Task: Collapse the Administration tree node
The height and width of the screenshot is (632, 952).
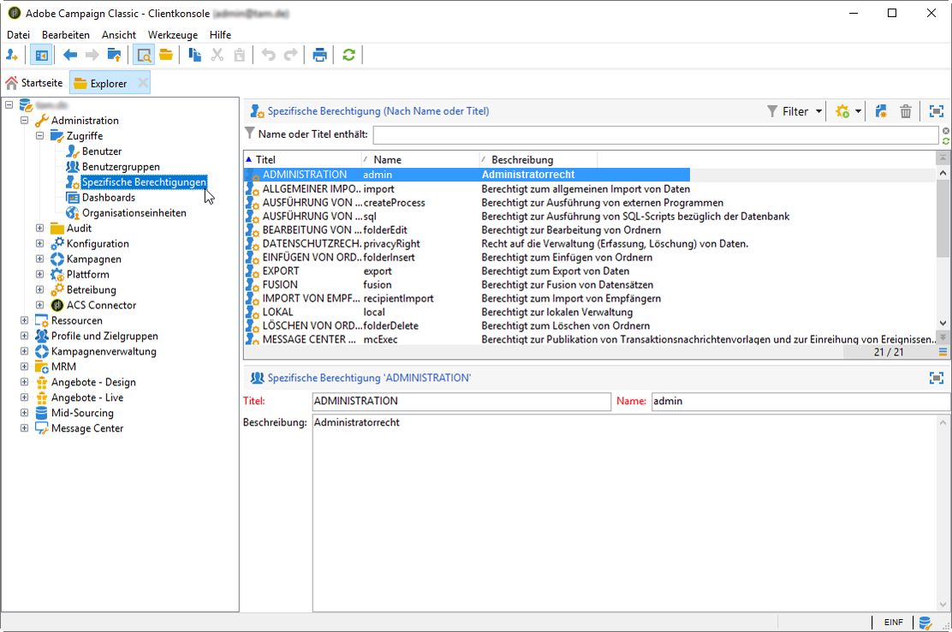Action: 24,120
